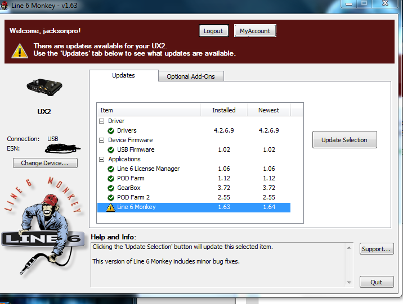Viewport: 403px width, 304px height.
Task: Click the yellow warning icon in the banner
Action: click(x=20, y=50)
